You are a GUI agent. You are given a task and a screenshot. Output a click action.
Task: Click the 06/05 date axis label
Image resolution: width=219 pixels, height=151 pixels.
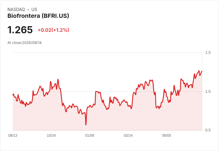point(167,136)
